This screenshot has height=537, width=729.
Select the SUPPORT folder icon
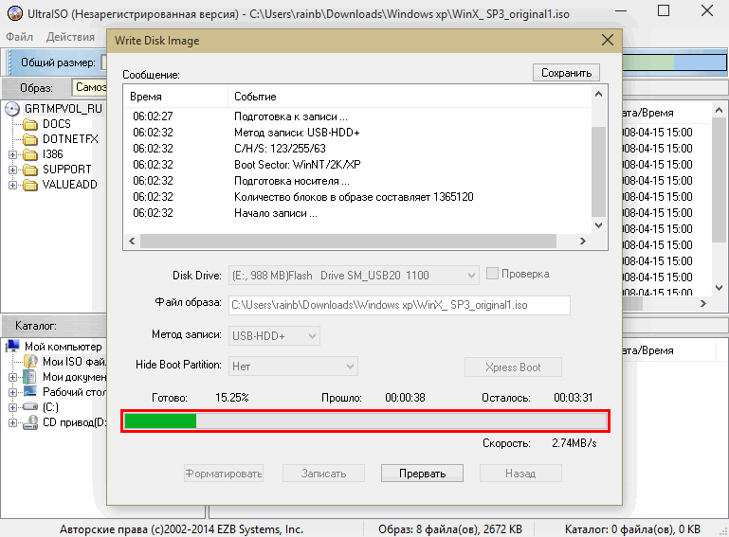coord(30,170)
